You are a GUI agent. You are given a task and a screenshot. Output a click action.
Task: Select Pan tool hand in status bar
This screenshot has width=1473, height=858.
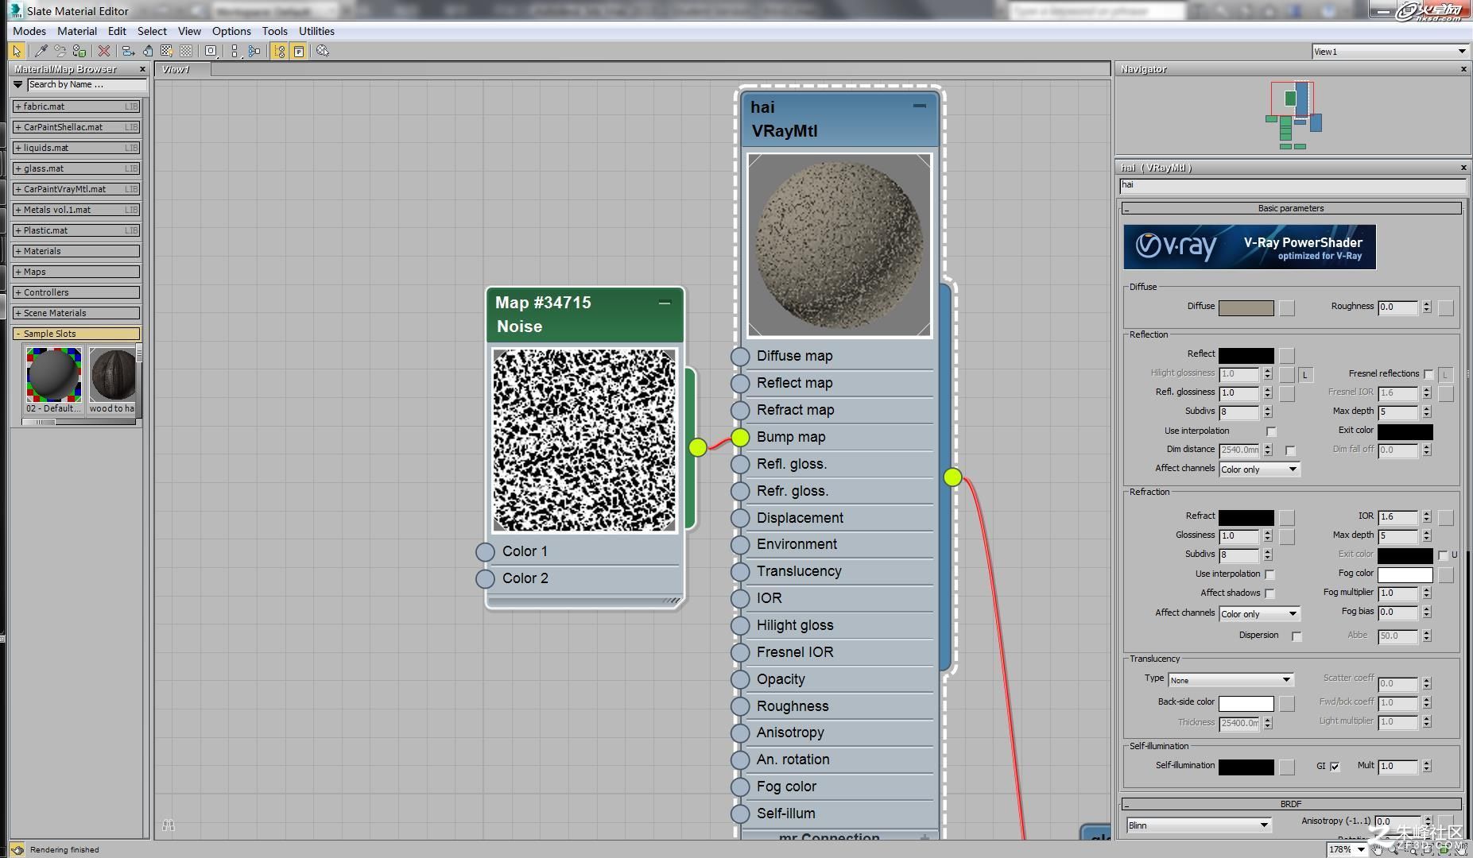1378,850
